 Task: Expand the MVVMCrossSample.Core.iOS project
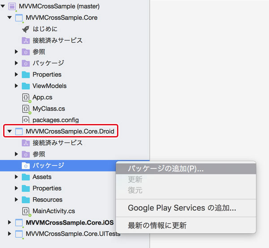[x=9, y=222]
